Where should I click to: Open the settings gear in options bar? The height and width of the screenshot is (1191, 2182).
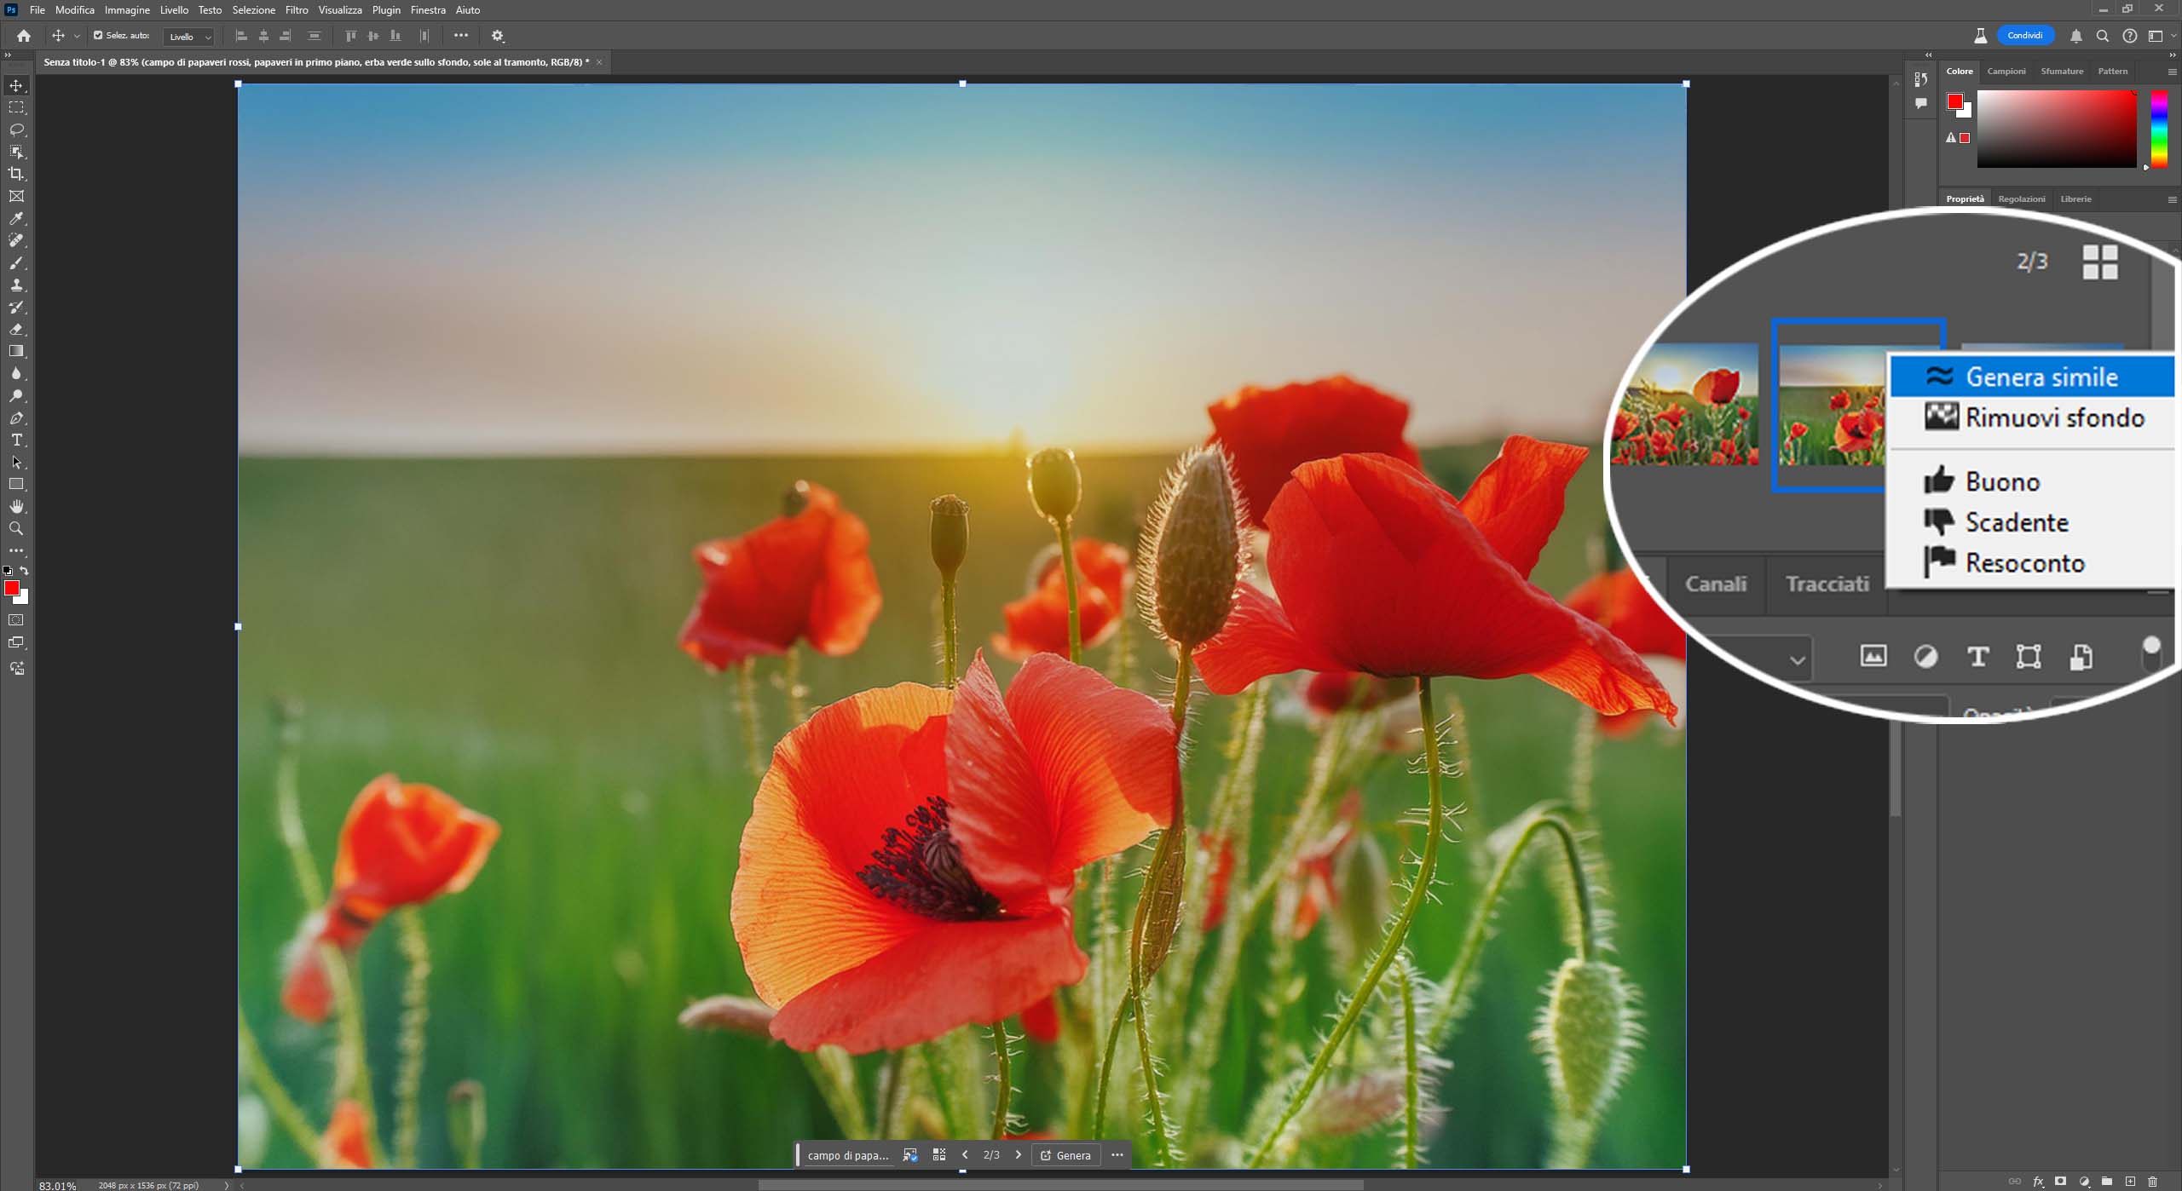pos(498,36)
